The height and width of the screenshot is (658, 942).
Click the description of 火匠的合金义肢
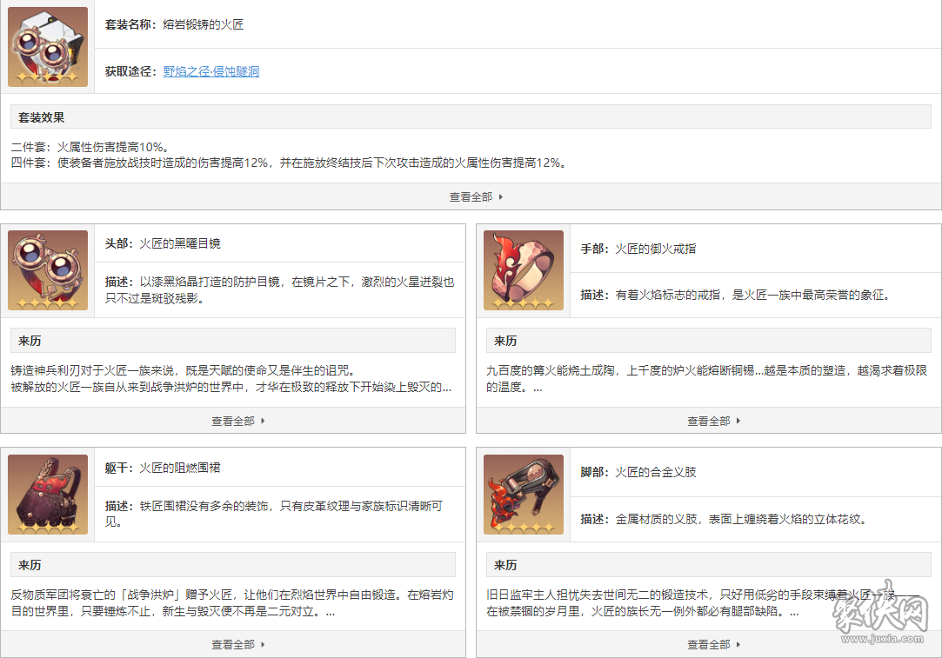725,519
